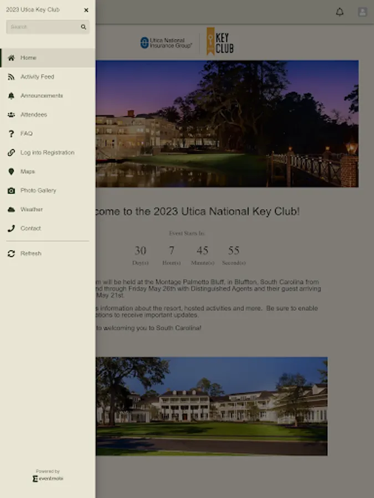Click the search magnifier icon
374x498 pixels.
[x=83, y=27]
